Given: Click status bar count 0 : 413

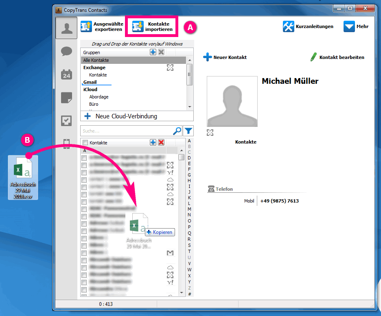Looking at the screenshot, I should [x=106, y=304].
